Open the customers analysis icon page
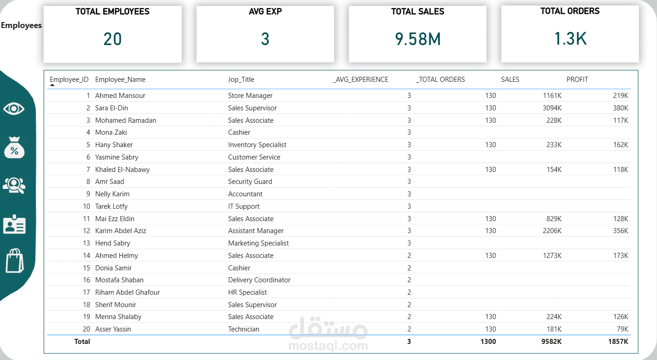 click(14, 185)
